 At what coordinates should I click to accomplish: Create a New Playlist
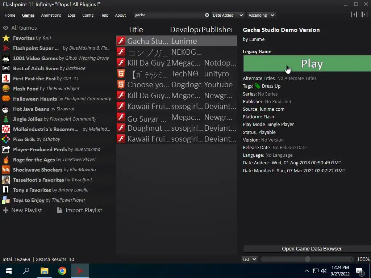coord(22,210)
